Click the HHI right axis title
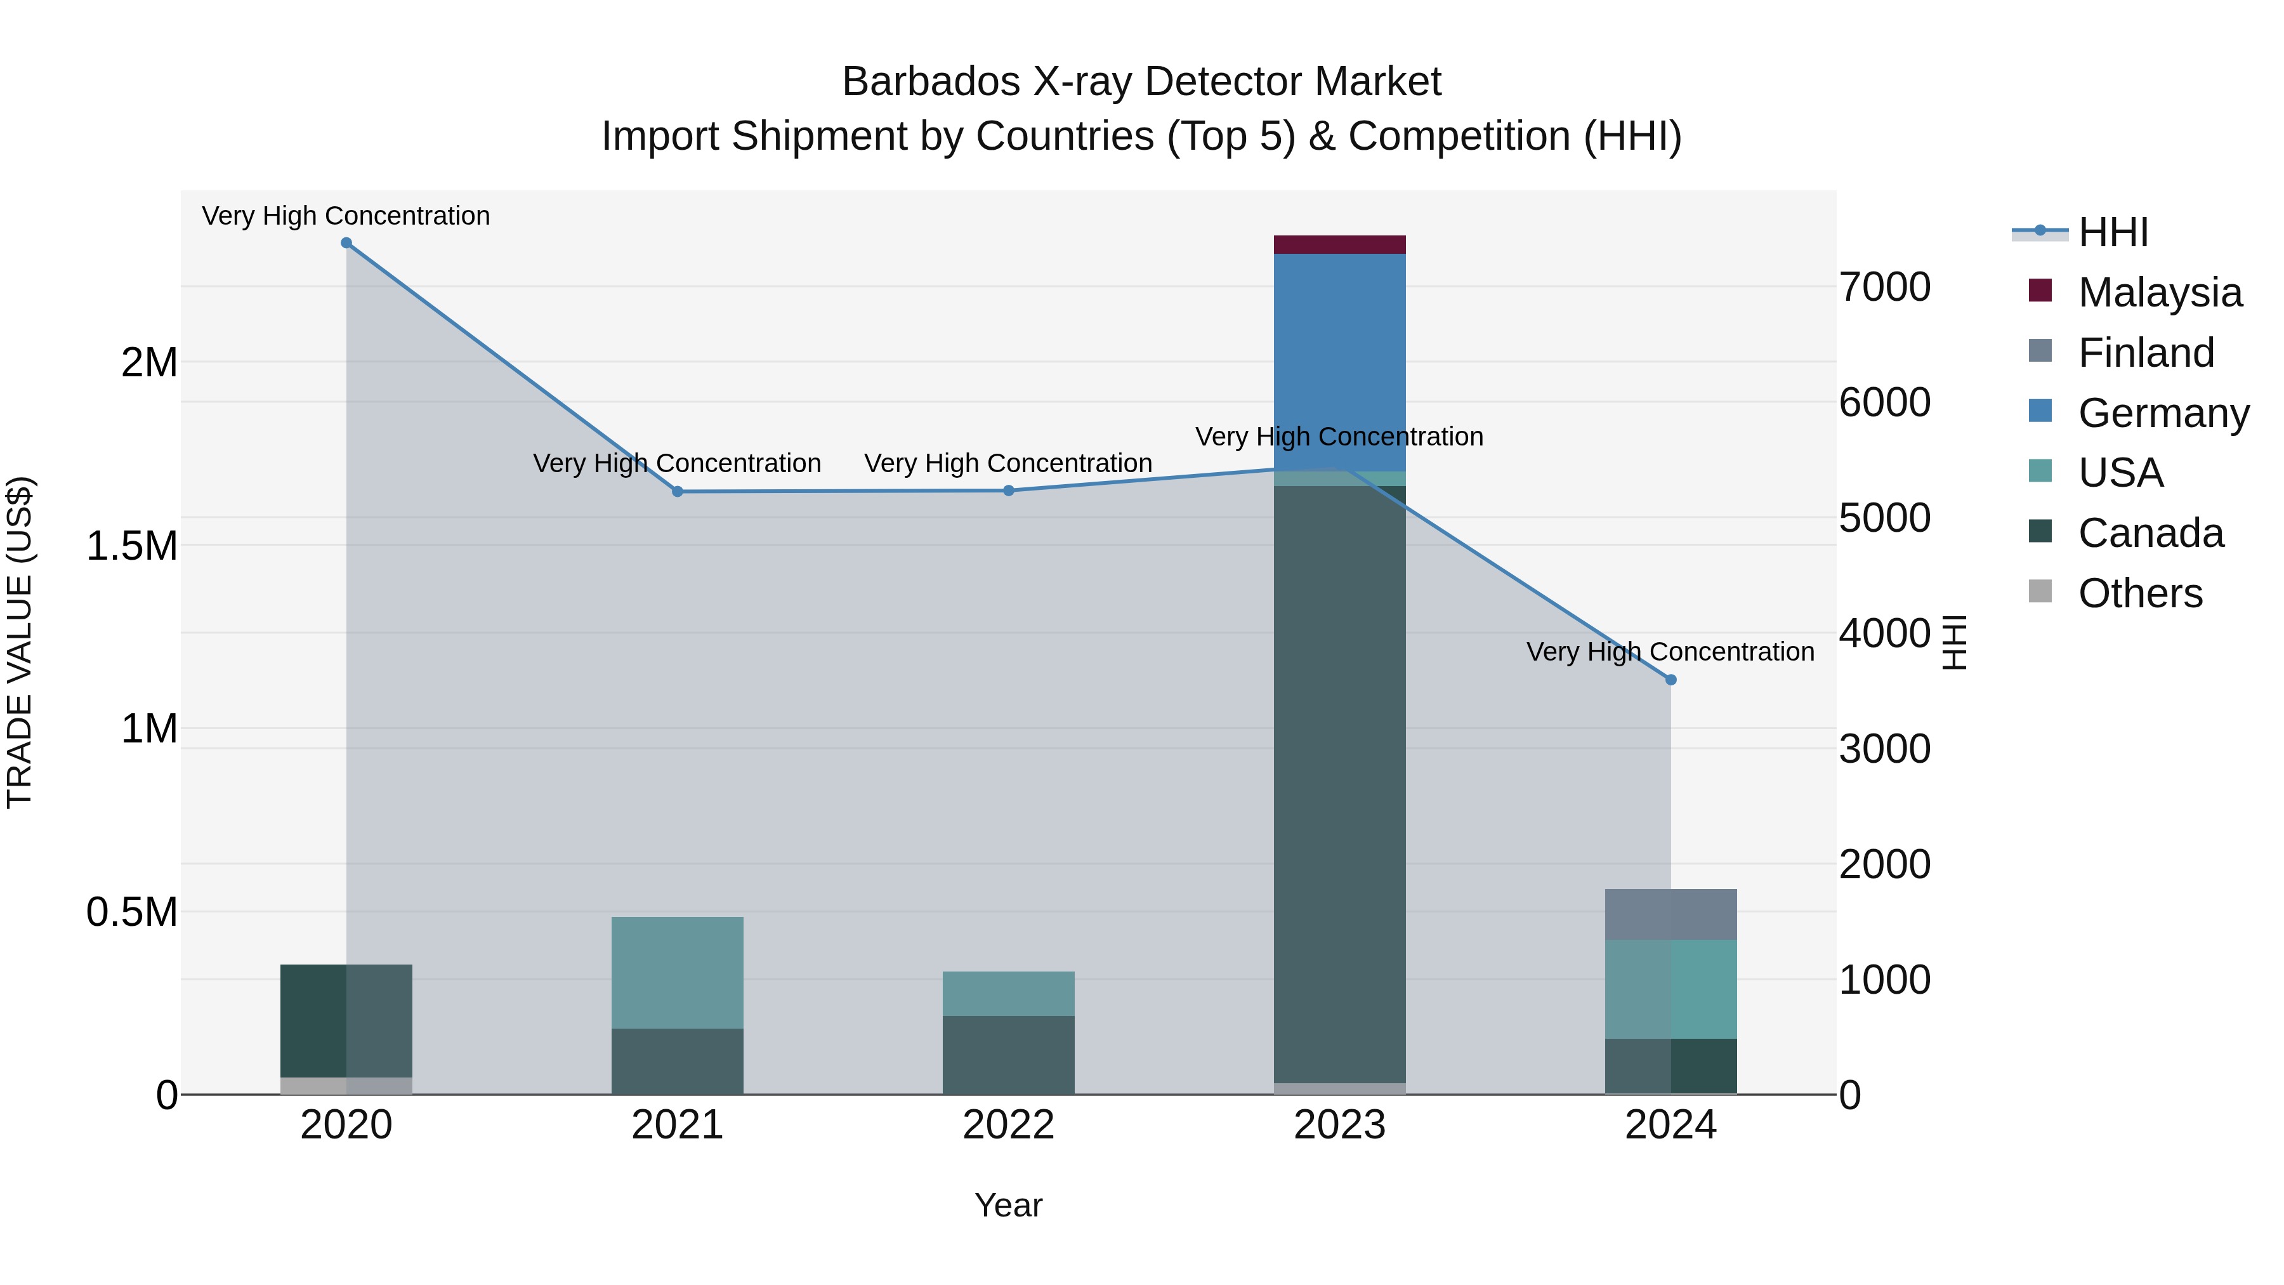The height and width of the screenshot is (1285, 2284). point(1954,642)
